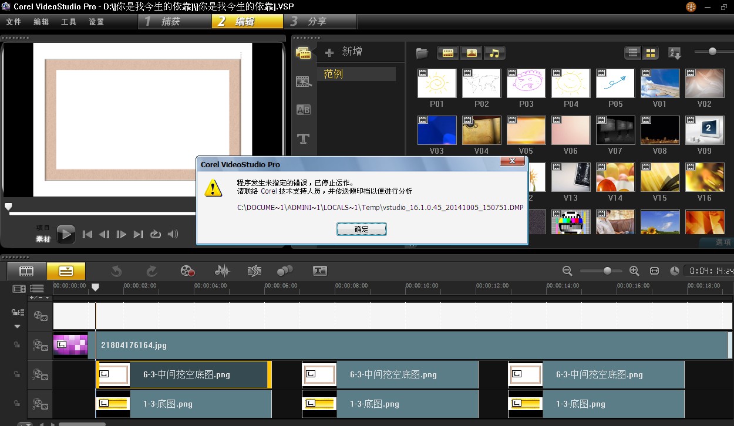Open the Transition library panel icon
The image size is (734, 426).
tap(303, 82)
